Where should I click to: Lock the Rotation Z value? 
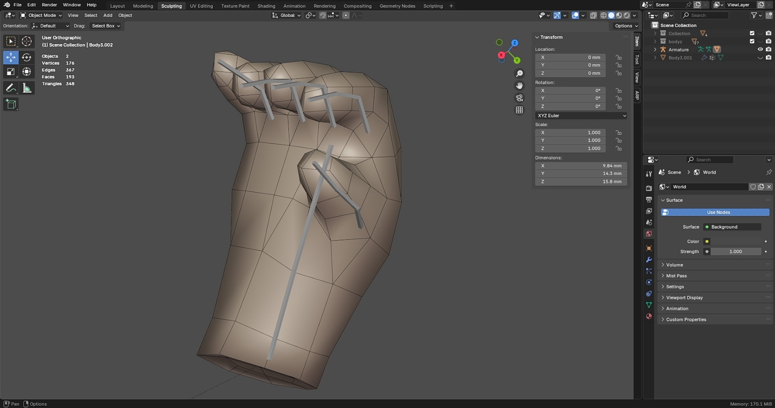point(619,106)
